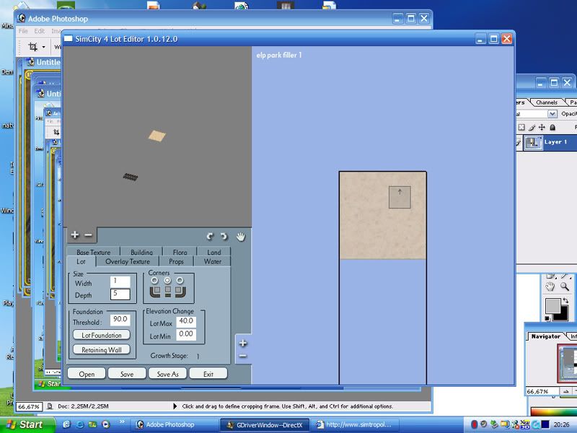This screenshot has width=577, height=433.
Task: Edit the Lot Min elevation field
Action: 186,334
